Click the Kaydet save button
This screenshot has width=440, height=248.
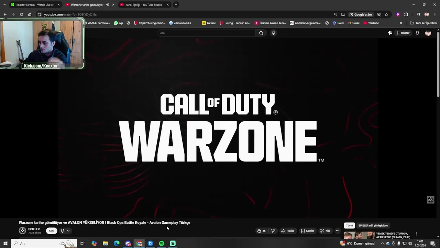[x=307, y=231]
